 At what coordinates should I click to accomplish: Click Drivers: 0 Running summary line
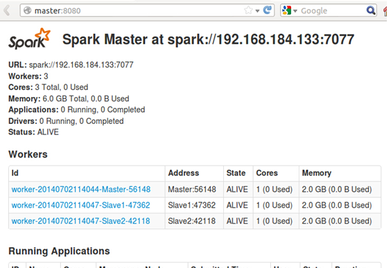66,121
